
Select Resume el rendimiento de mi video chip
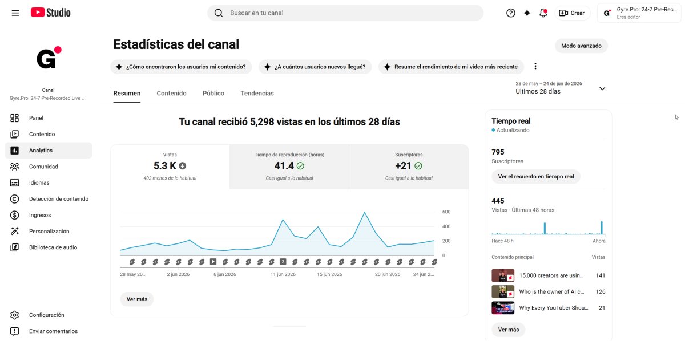(x=451, y=67)
